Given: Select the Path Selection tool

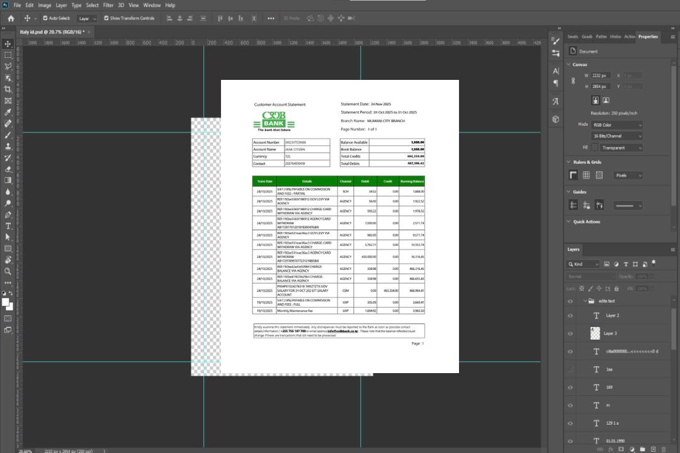Looking at the screenshot, I should (x=8, y=237).
